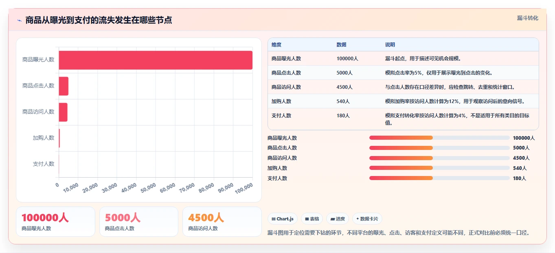Open the 5000人 data card

click(139, 222)
